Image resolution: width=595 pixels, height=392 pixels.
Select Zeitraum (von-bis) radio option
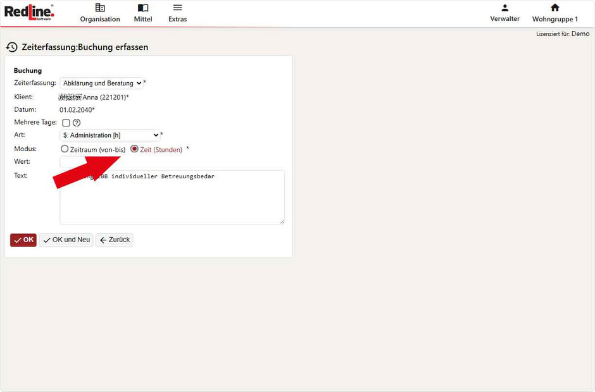(65, 149)
